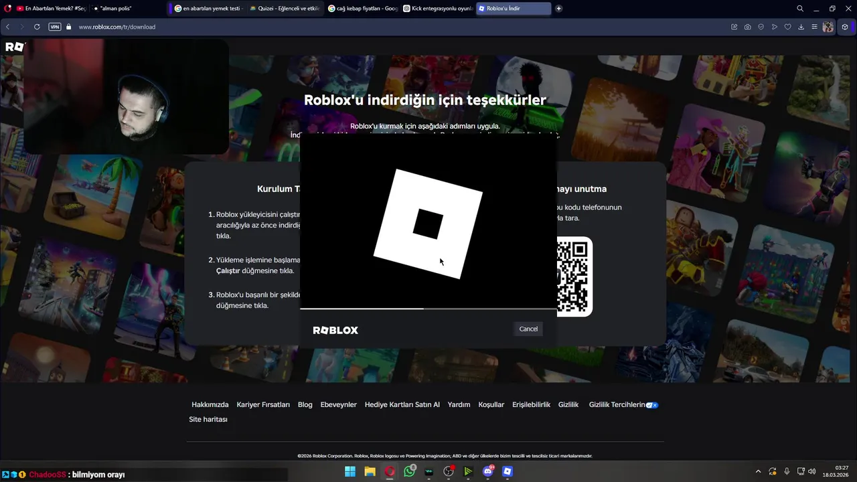Open the Gizlilik footer link
The width and height of the screenshot is (857, 482).
tap(568, 404)
